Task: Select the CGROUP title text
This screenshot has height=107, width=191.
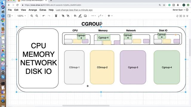Action: pyautogui.click(x=92, y=24)
